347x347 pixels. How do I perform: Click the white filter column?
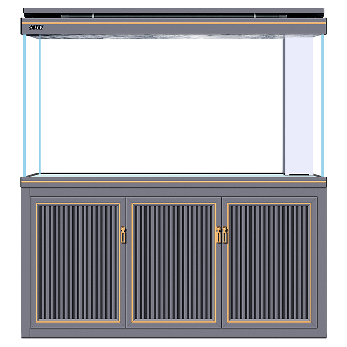click(x=299, y=104)
